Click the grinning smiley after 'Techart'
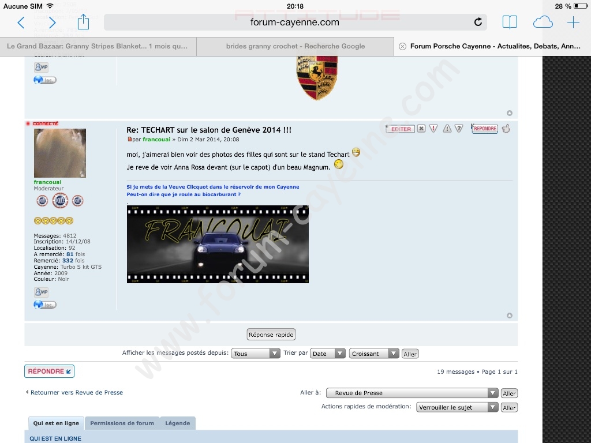The image size is (591, 443). [356, 152]
